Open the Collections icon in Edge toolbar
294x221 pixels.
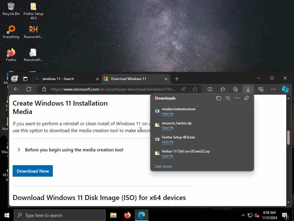point(235,89)
